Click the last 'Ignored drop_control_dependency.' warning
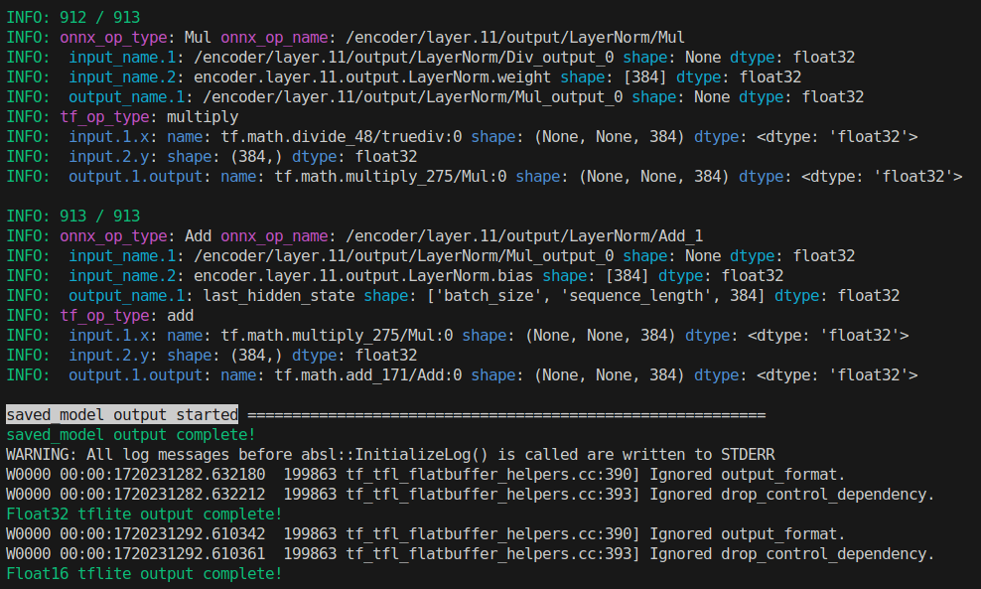The image size is (981, 589). click(792, 554)
